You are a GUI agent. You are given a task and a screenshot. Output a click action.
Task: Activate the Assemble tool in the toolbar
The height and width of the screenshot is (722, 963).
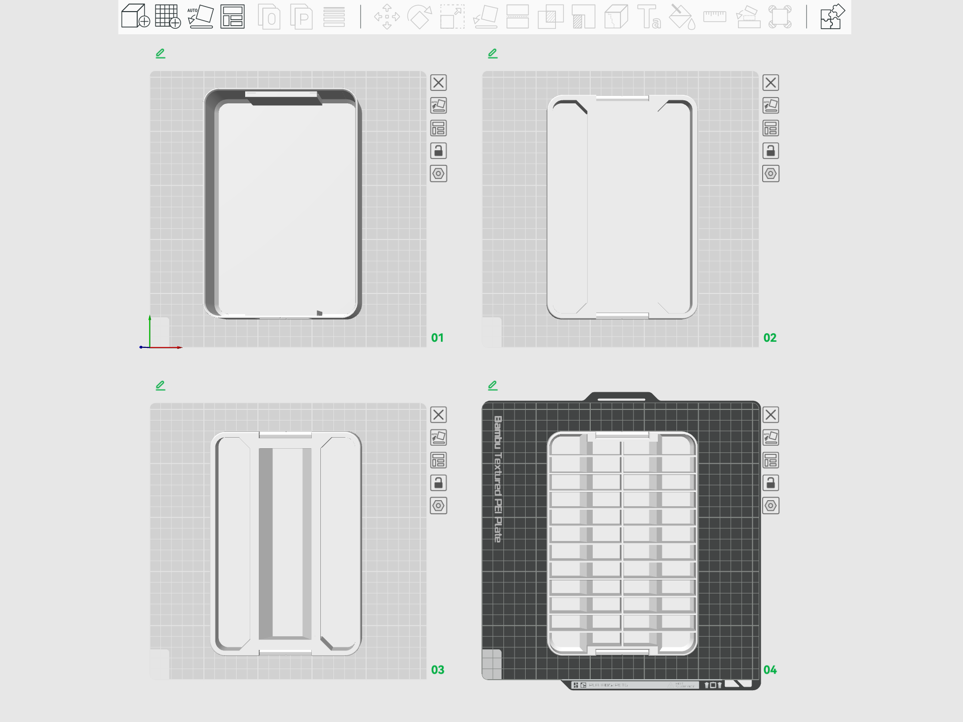pos(748,17)
